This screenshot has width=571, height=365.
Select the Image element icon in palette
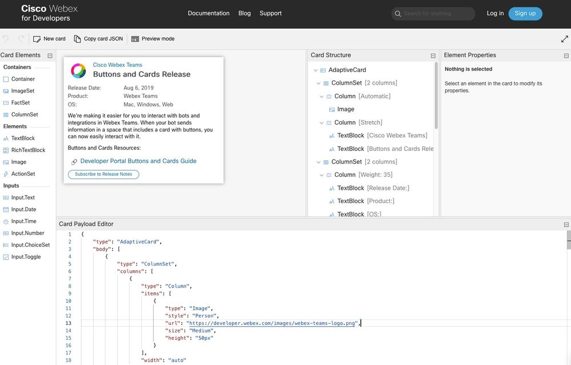tap(6, 162)
